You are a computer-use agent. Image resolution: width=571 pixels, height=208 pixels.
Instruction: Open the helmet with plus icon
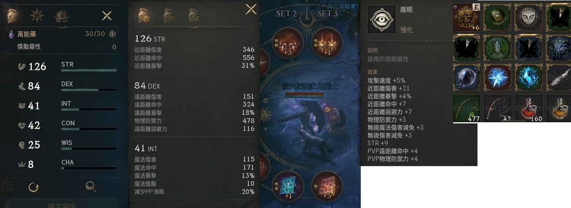(169, 16)
